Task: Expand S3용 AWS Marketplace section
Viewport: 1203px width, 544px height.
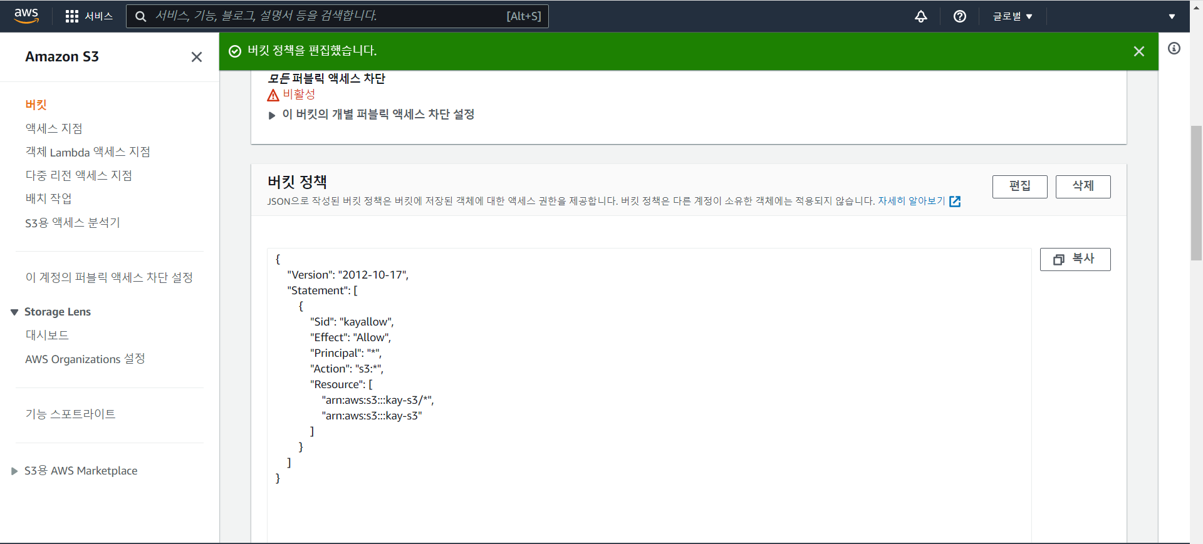Action: pos(14,471)
